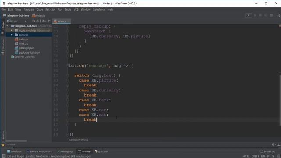Click IDE and Plugin Updates status message
281x158 pixels.
point(49,156)
